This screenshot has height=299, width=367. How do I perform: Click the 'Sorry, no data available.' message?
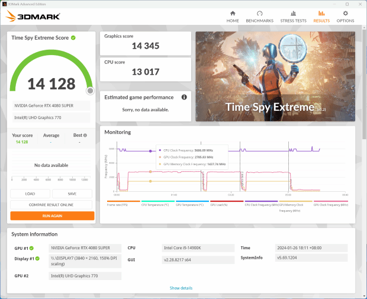pyautogui.click(x=146, y=110)
